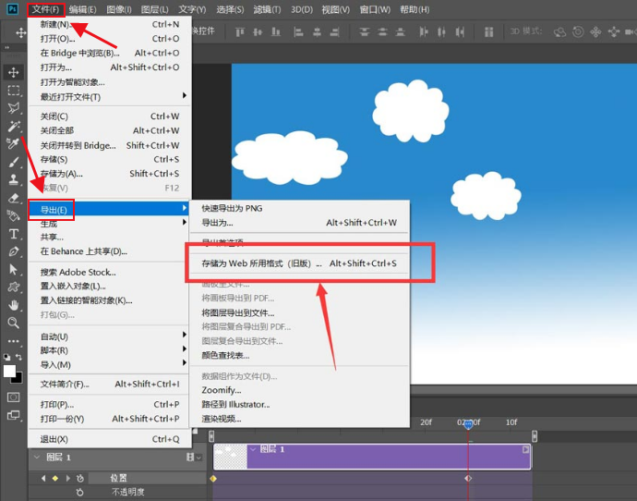Select the Horizontal Type tool
This screenshot has width=637, height=501.
point(14,234)
